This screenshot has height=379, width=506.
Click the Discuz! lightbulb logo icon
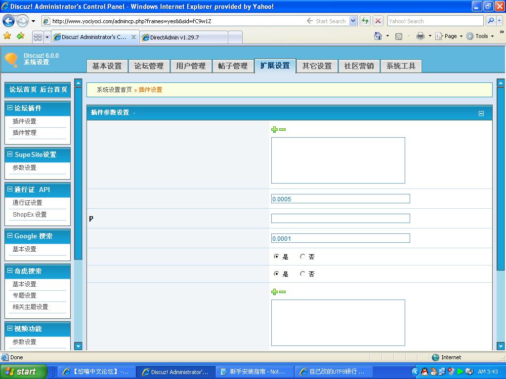tap(11, 60)
